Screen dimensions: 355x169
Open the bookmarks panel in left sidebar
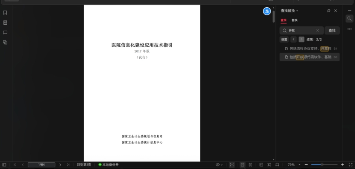tap(5, 13)
